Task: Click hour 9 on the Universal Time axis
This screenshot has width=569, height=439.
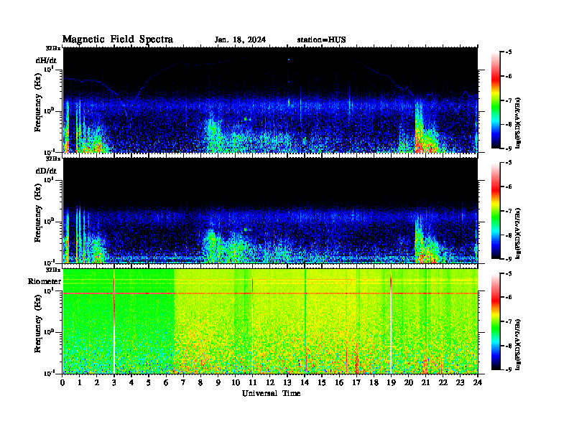Action: pos(218,382)
